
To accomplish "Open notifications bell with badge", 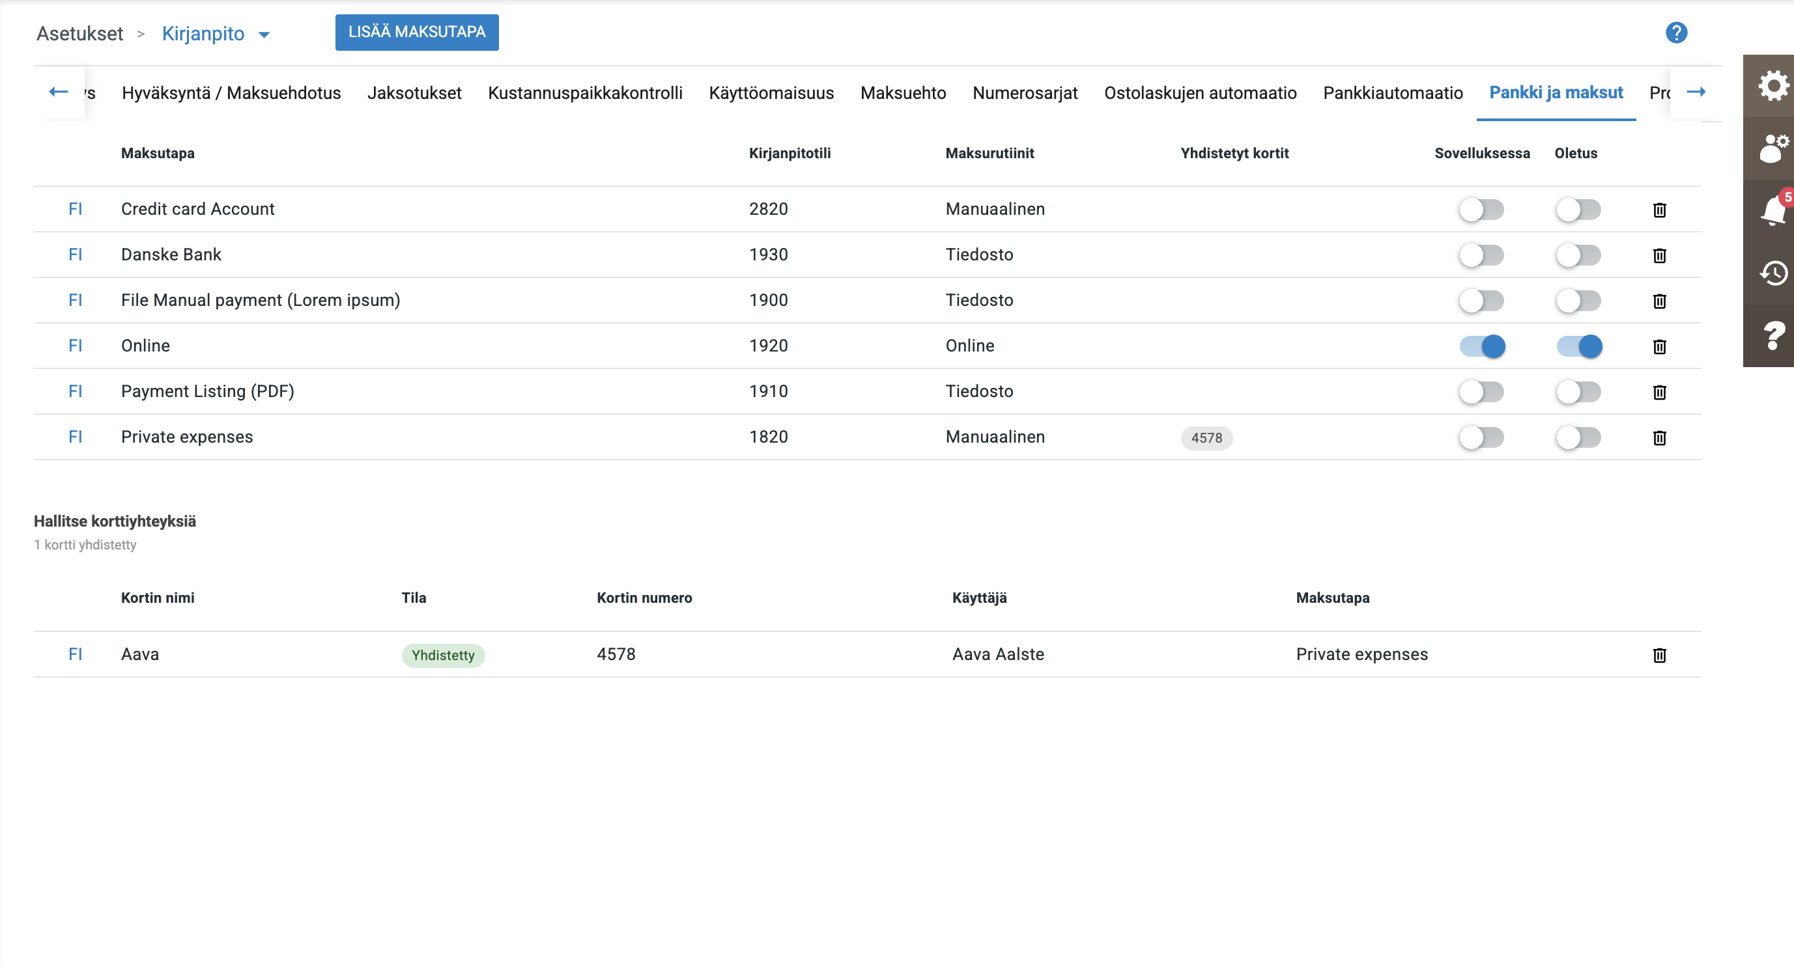I will point(1772,210).
